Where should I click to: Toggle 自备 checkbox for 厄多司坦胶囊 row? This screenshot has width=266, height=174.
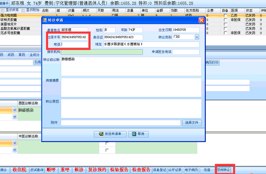click(225, 33)
